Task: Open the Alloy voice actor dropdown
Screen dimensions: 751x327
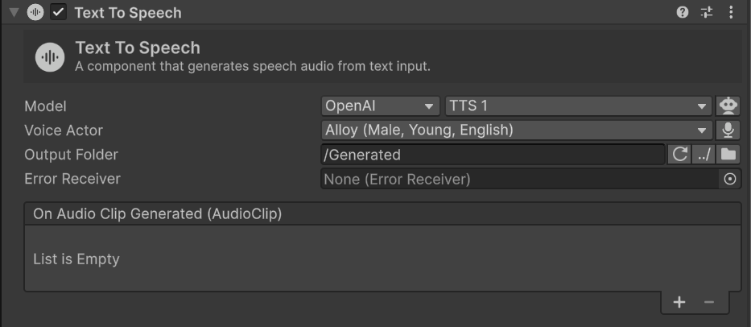Action: point(515,130)
